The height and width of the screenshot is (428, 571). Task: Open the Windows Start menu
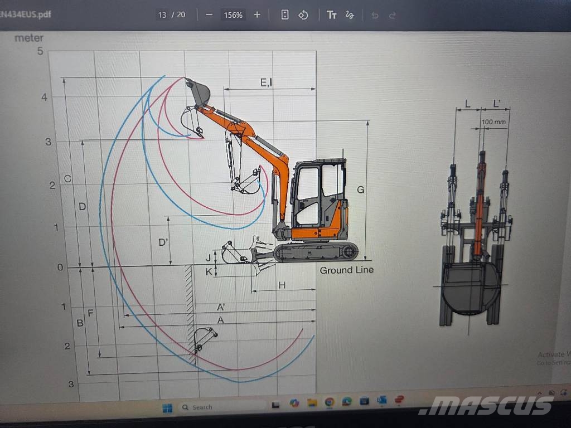[167, 408]
